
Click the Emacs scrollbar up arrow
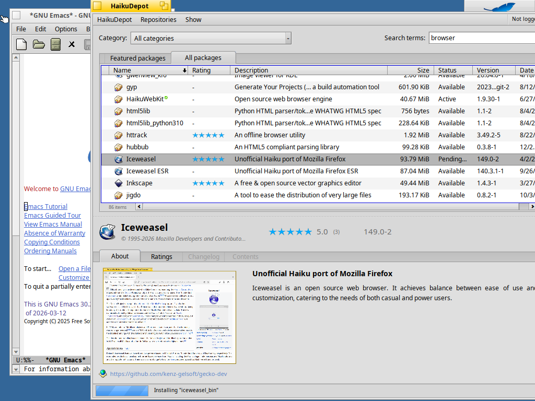pyautogui.click(x=16, y=57)
